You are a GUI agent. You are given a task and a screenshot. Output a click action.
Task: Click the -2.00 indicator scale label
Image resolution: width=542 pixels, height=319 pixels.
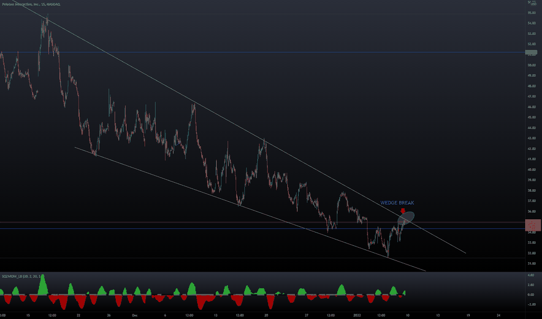(530, 304)
